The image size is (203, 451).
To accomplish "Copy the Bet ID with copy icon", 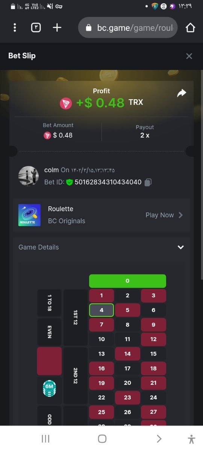I will click(148, 182).
